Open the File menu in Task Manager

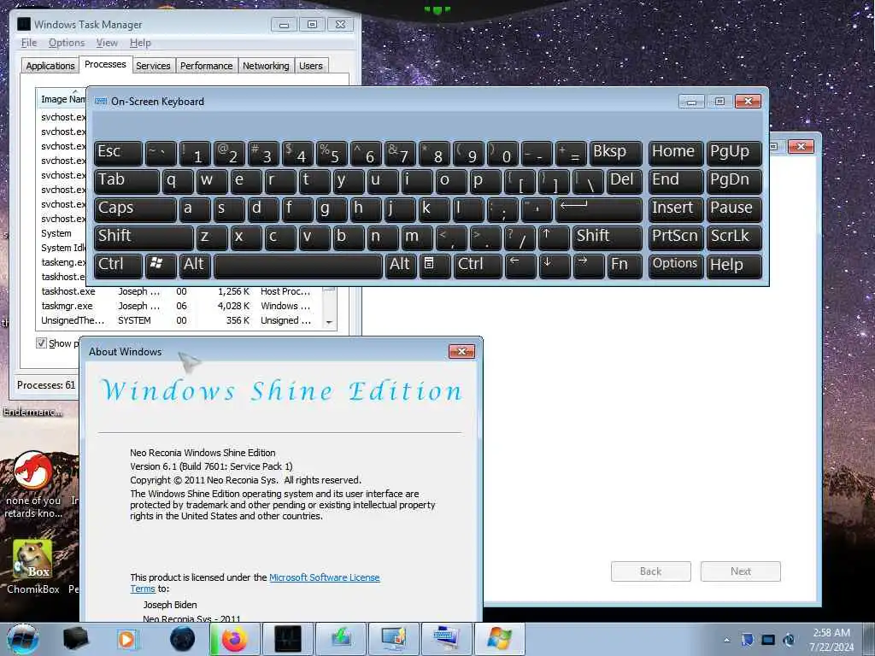point(29,43)
